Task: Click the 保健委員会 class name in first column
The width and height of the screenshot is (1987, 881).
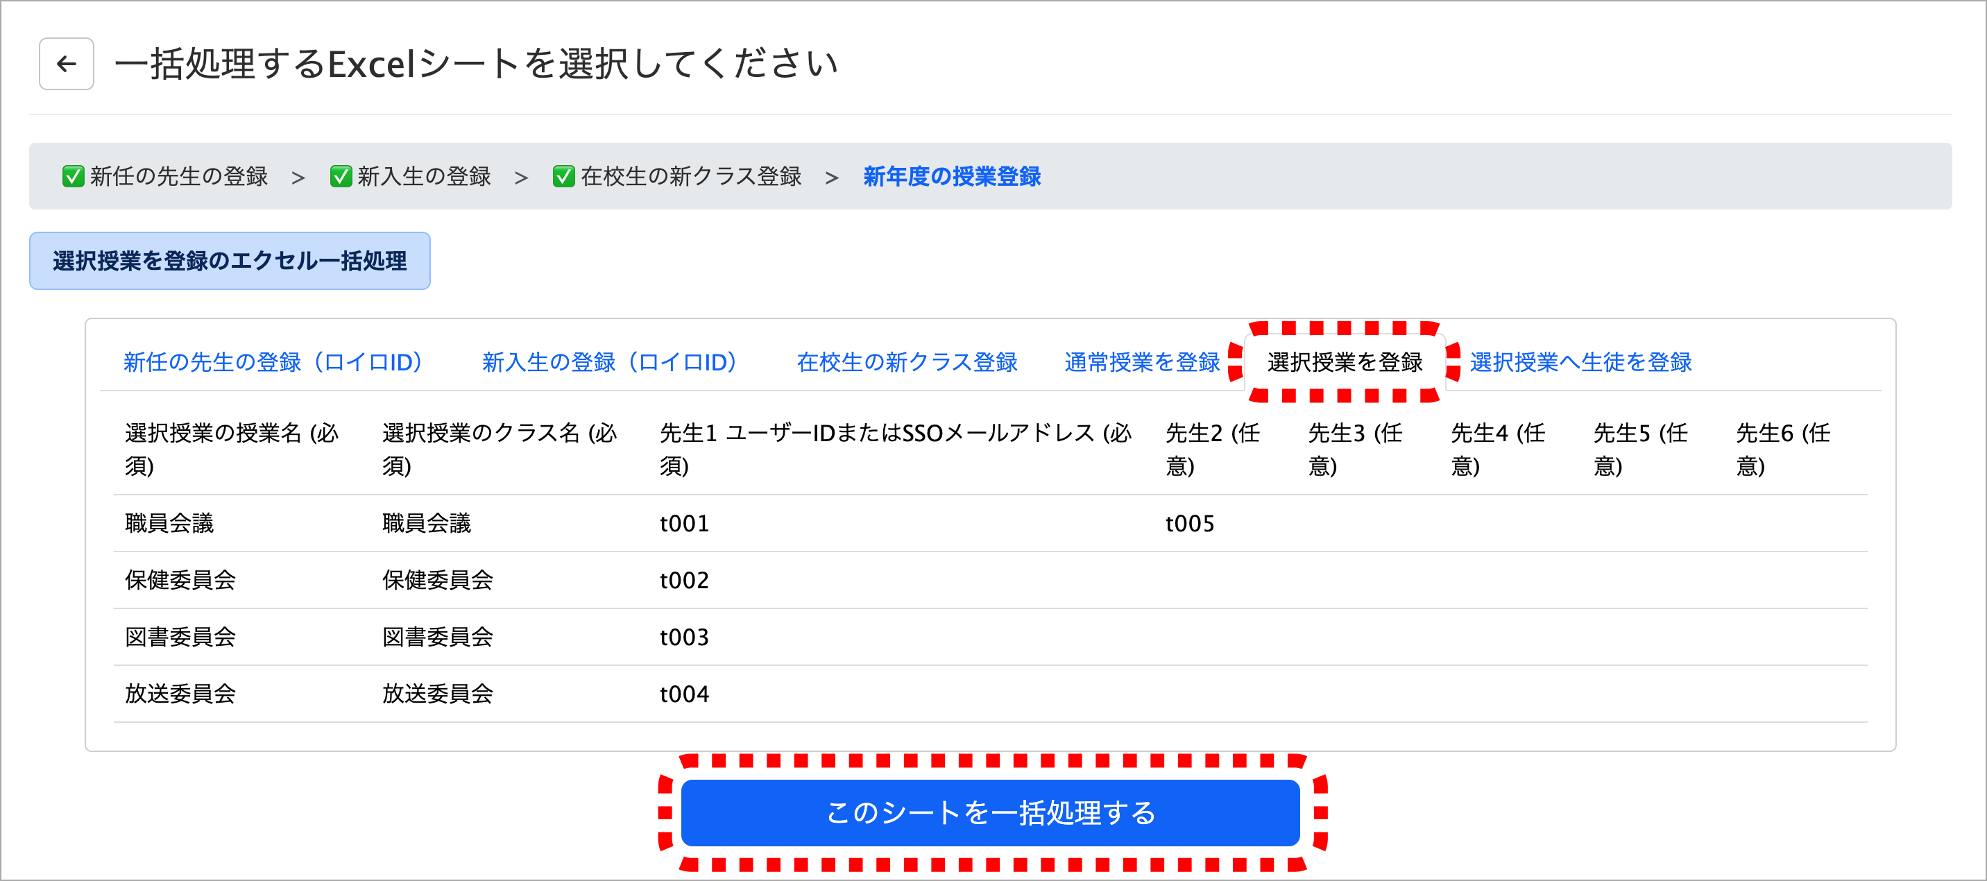Action: click(180, 580)
